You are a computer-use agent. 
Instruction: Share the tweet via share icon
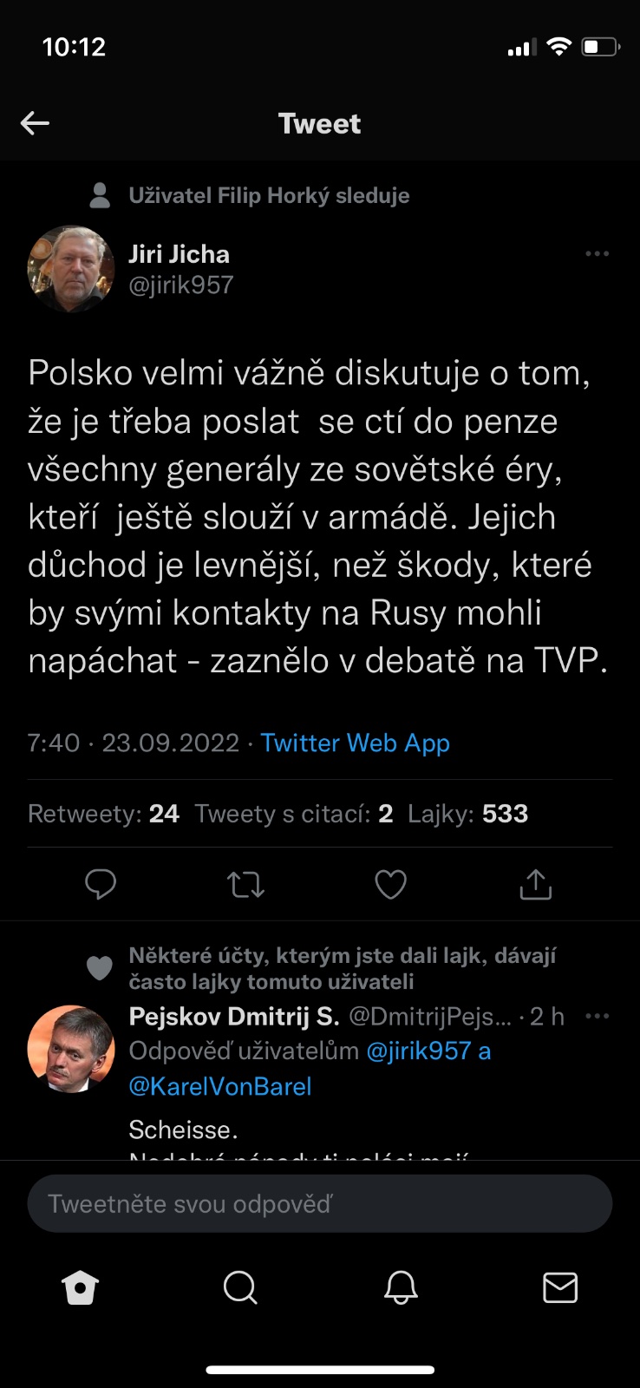(535, 885)
